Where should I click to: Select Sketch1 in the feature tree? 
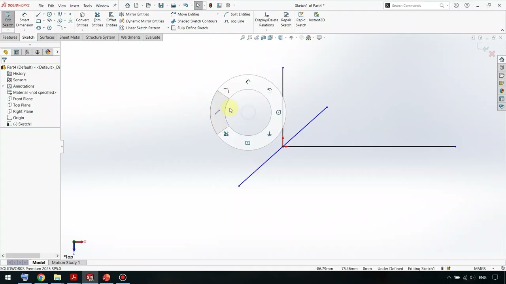point(22,124)
